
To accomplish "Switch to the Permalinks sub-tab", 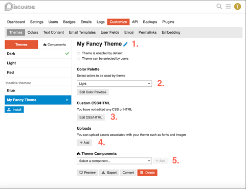I will pyautogui.click(x=147, y=32).
